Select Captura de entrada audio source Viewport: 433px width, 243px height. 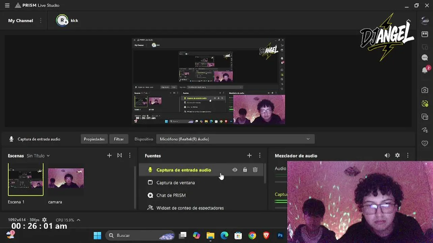201,170
